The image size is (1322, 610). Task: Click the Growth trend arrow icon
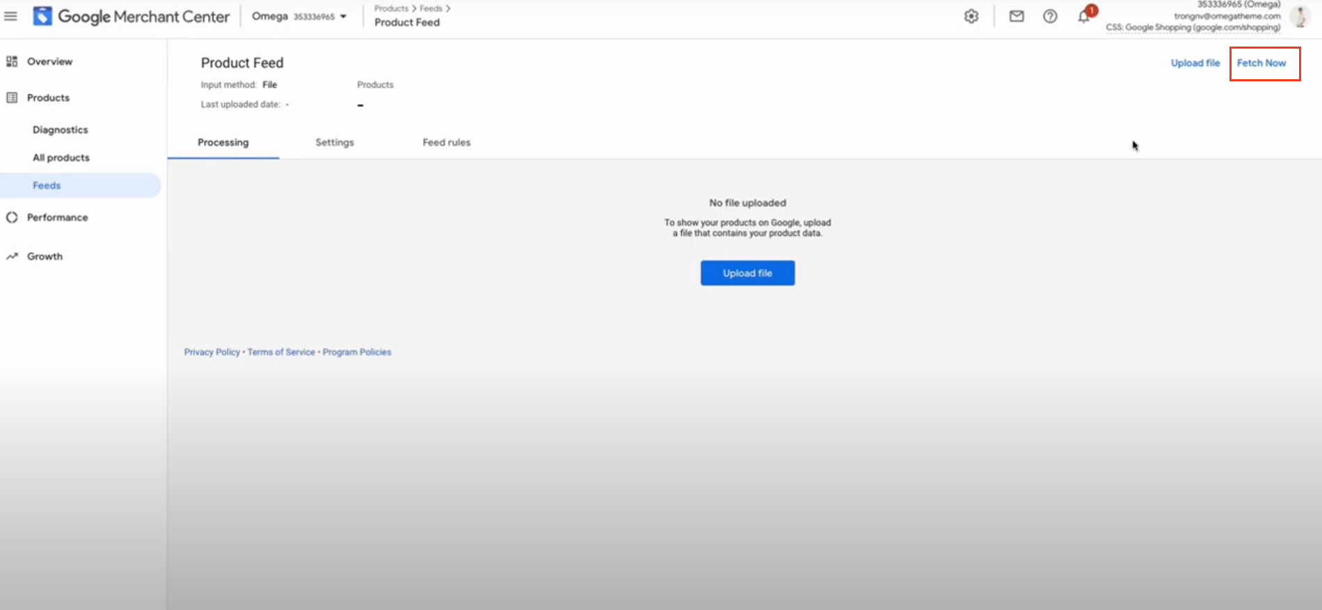click(x=12, y=256)
